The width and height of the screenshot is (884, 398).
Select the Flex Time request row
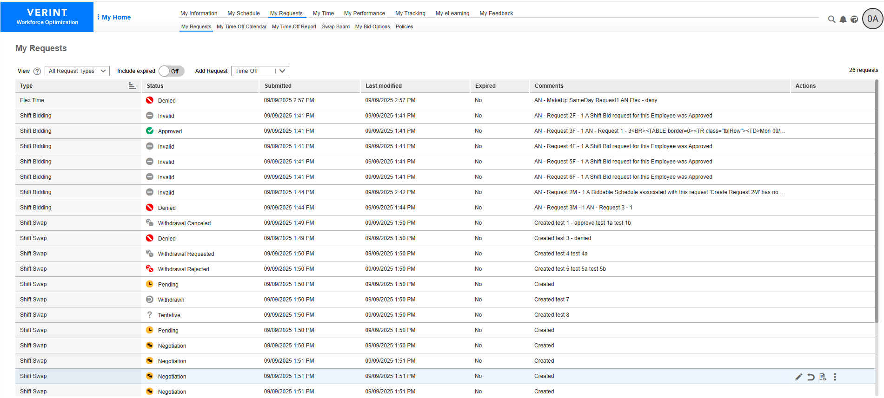[x=445, y=100]
